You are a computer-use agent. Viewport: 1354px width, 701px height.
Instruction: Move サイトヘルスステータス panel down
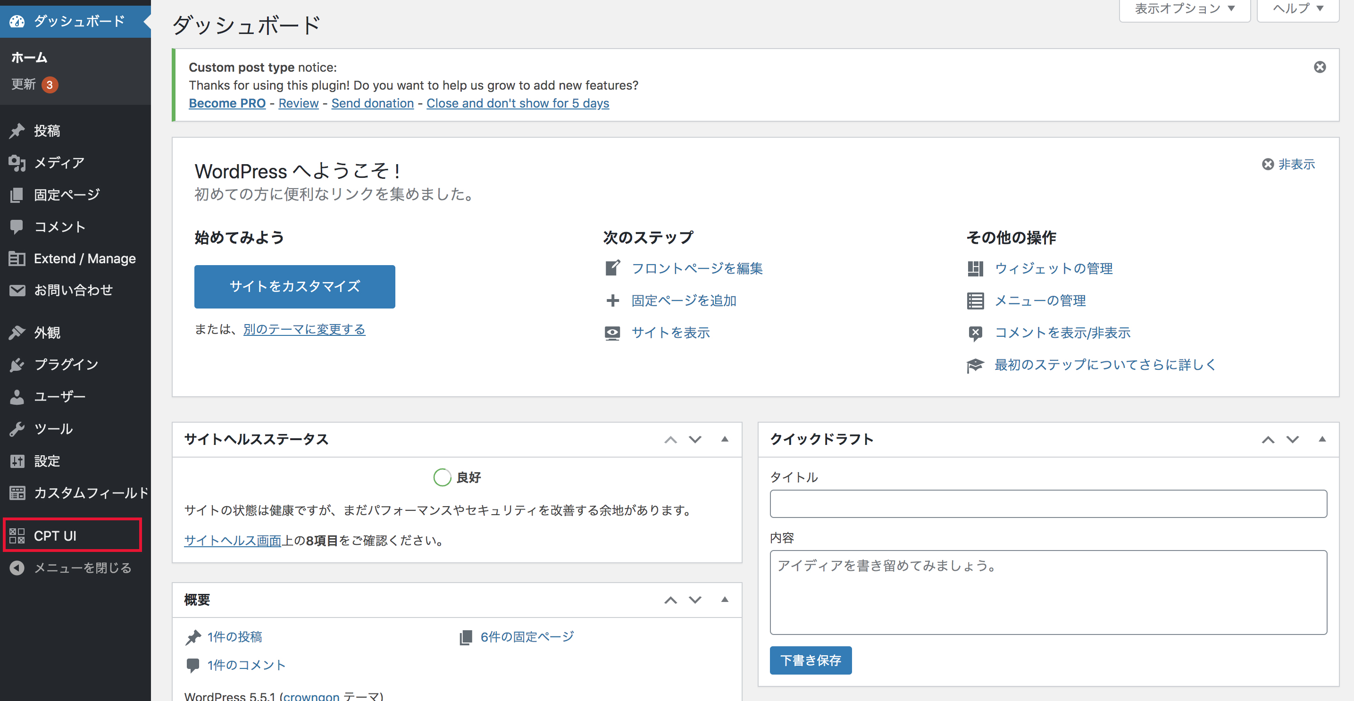coord(695,440)
